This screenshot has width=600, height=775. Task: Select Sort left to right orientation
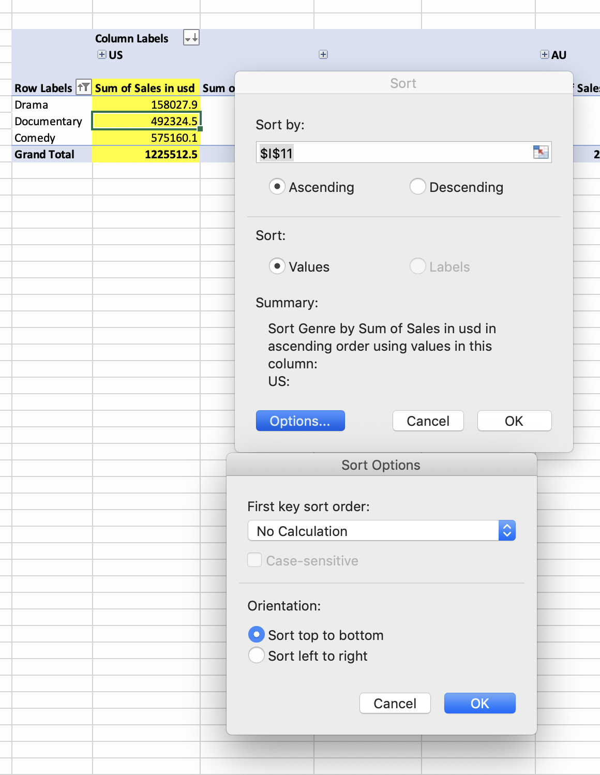click(257, 655)
